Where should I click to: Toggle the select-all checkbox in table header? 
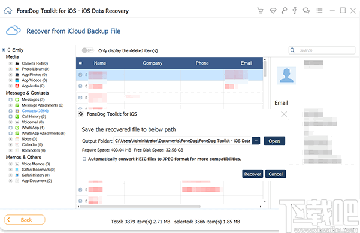pyautogui.click(x=80, y=63)
